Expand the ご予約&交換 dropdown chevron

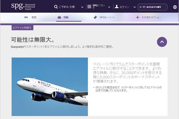coord(82,7)
